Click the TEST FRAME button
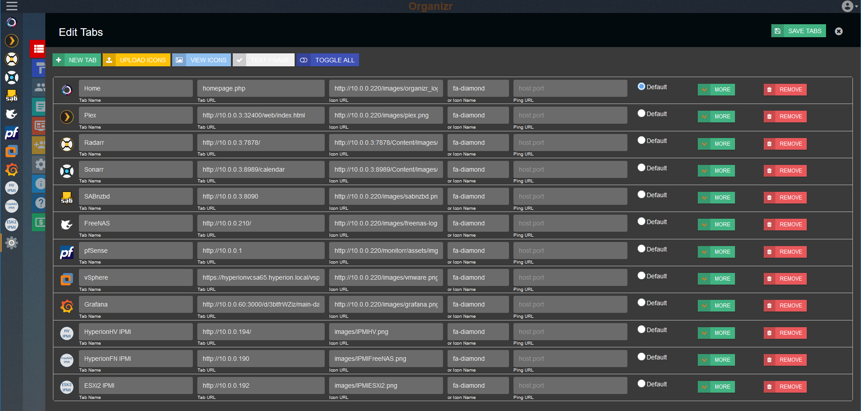This screenshot has width=861, height=411. click(264, 60)
